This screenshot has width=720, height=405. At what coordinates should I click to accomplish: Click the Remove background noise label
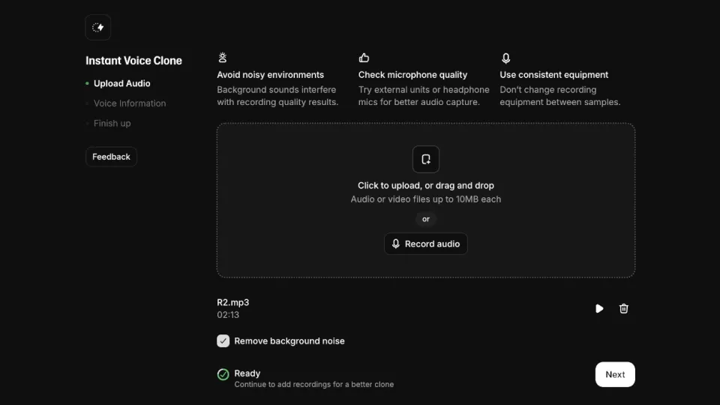pos(289,341)
